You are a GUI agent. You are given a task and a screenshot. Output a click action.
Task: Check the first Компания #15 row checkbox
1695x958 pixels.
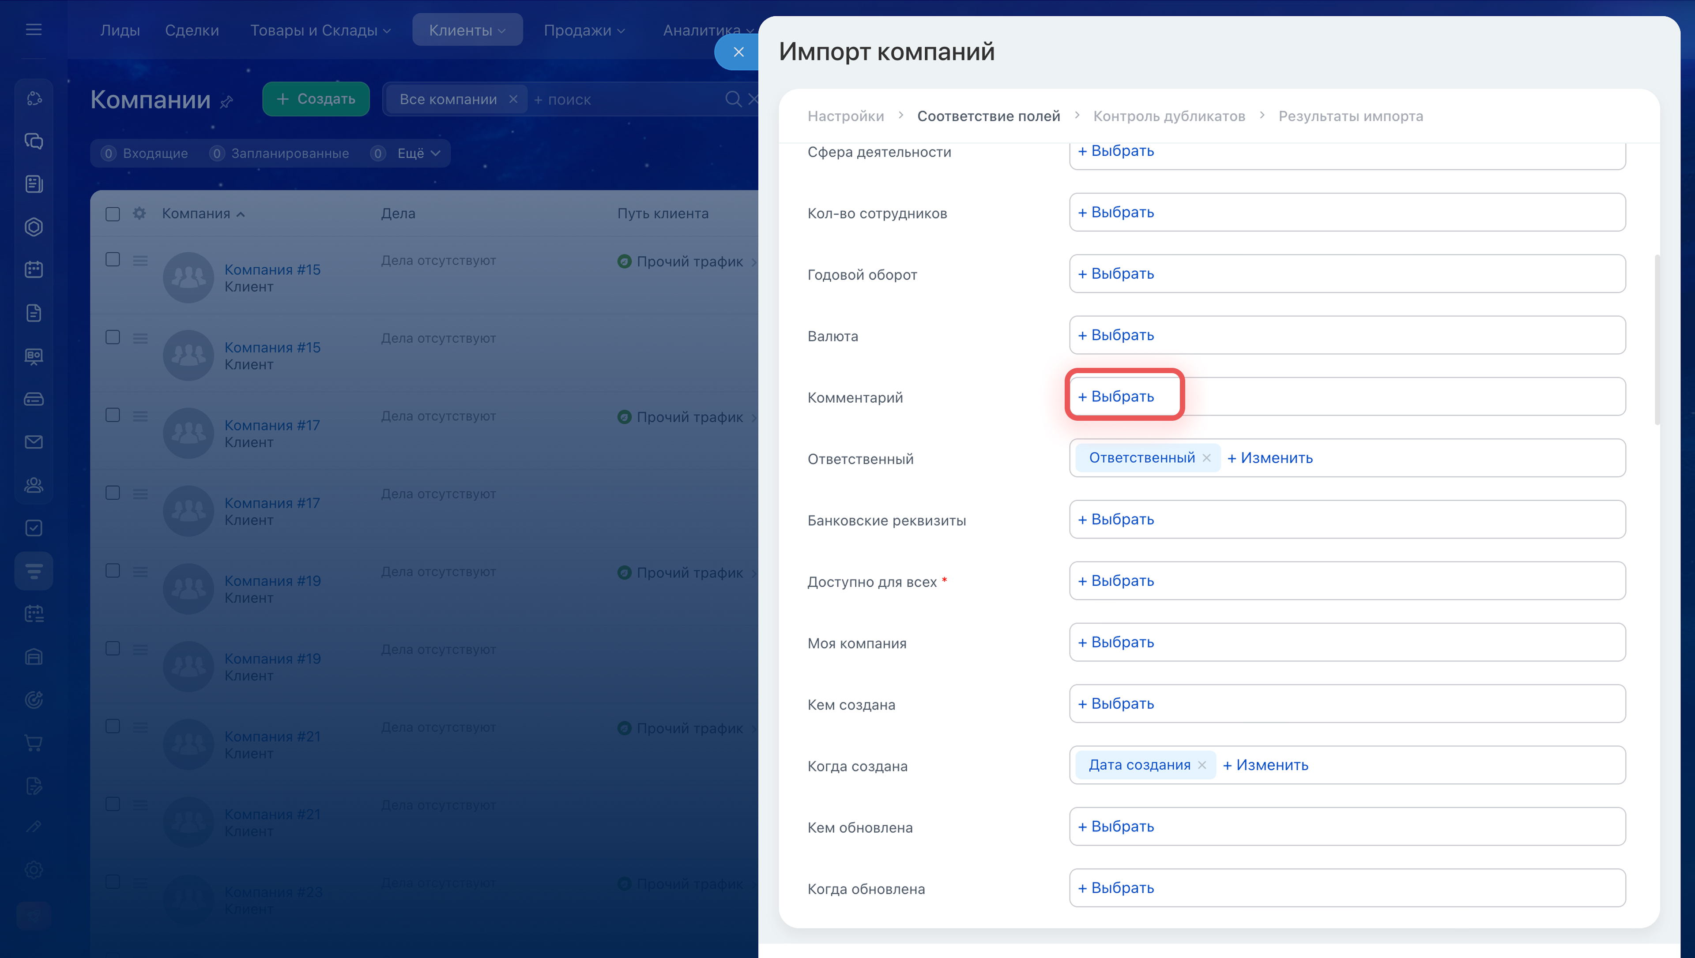pyautogui.click(x=113, y=260)
